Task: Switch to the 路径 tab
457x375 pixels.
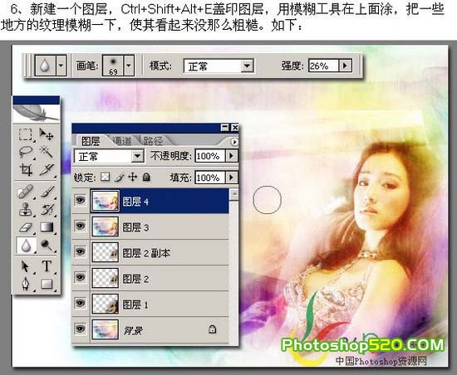Action: 153,141
